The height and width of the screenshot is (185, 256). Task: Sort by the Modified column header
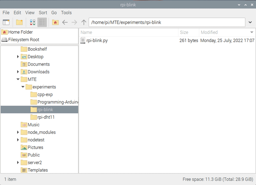(227, 32)
